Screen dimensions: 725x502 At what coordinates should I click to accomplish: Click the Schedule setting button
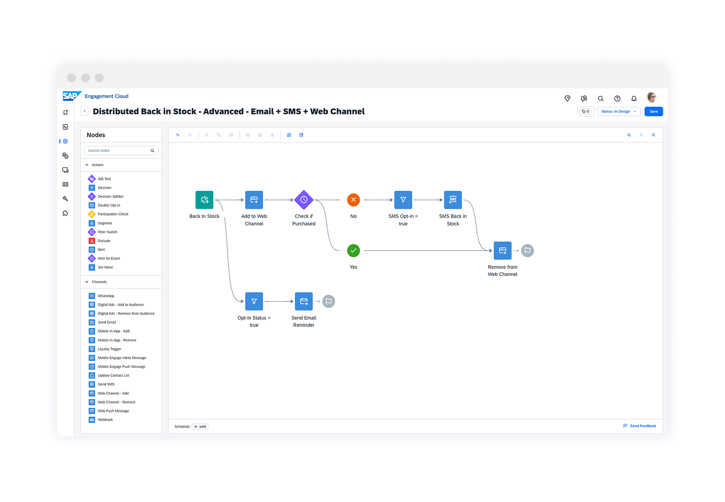coord(200,427)
